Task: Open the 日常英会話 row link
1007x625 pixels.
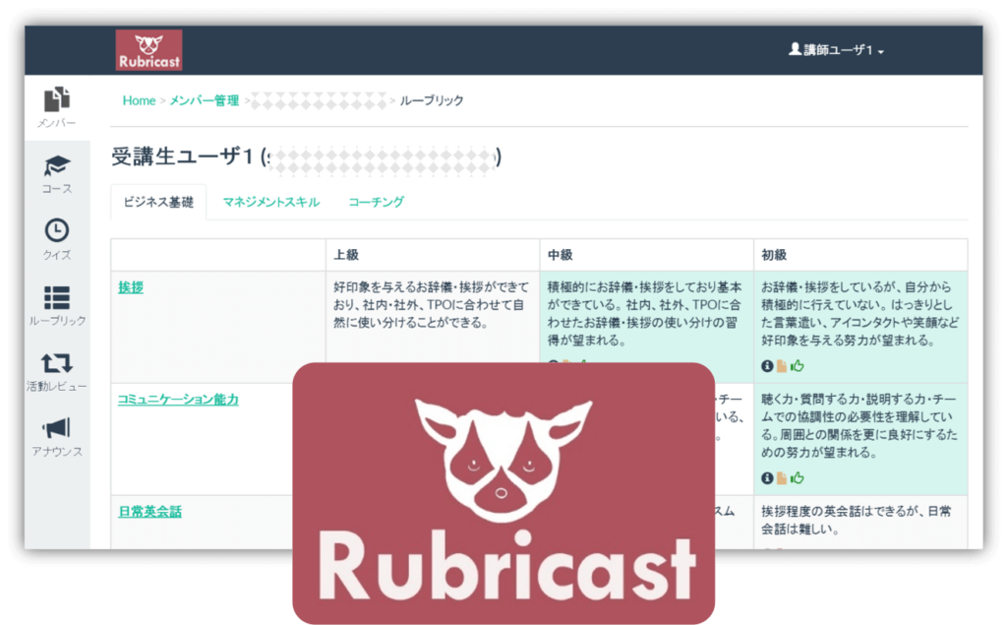Action: tap(149, 512)
